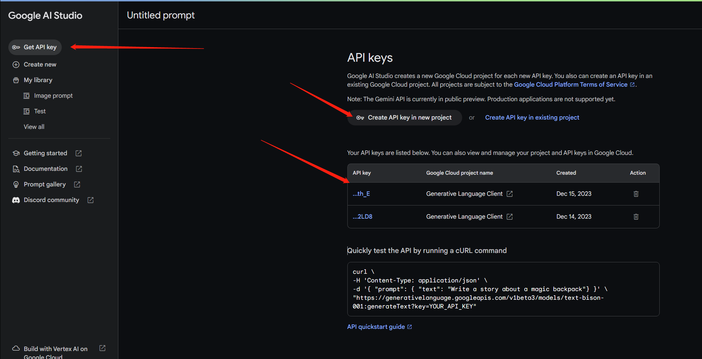The width and height of the screenshot is (702, 359).
Task: Click the icon beside Test prompt
Action: tap(26, 111)
